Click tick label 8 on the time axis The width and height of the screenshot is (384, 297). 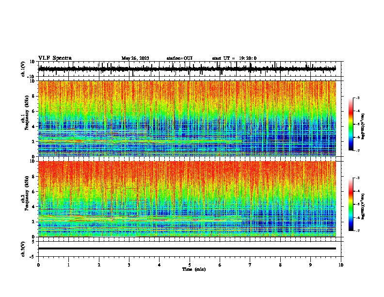[280, 265]
